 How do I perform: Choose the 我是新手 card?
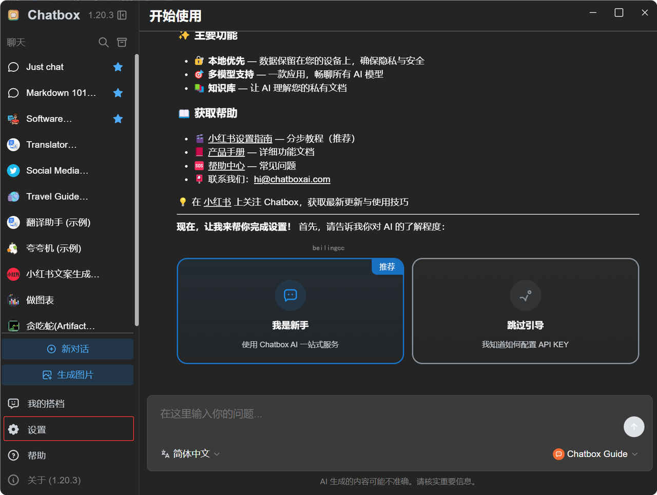(291, 311)
